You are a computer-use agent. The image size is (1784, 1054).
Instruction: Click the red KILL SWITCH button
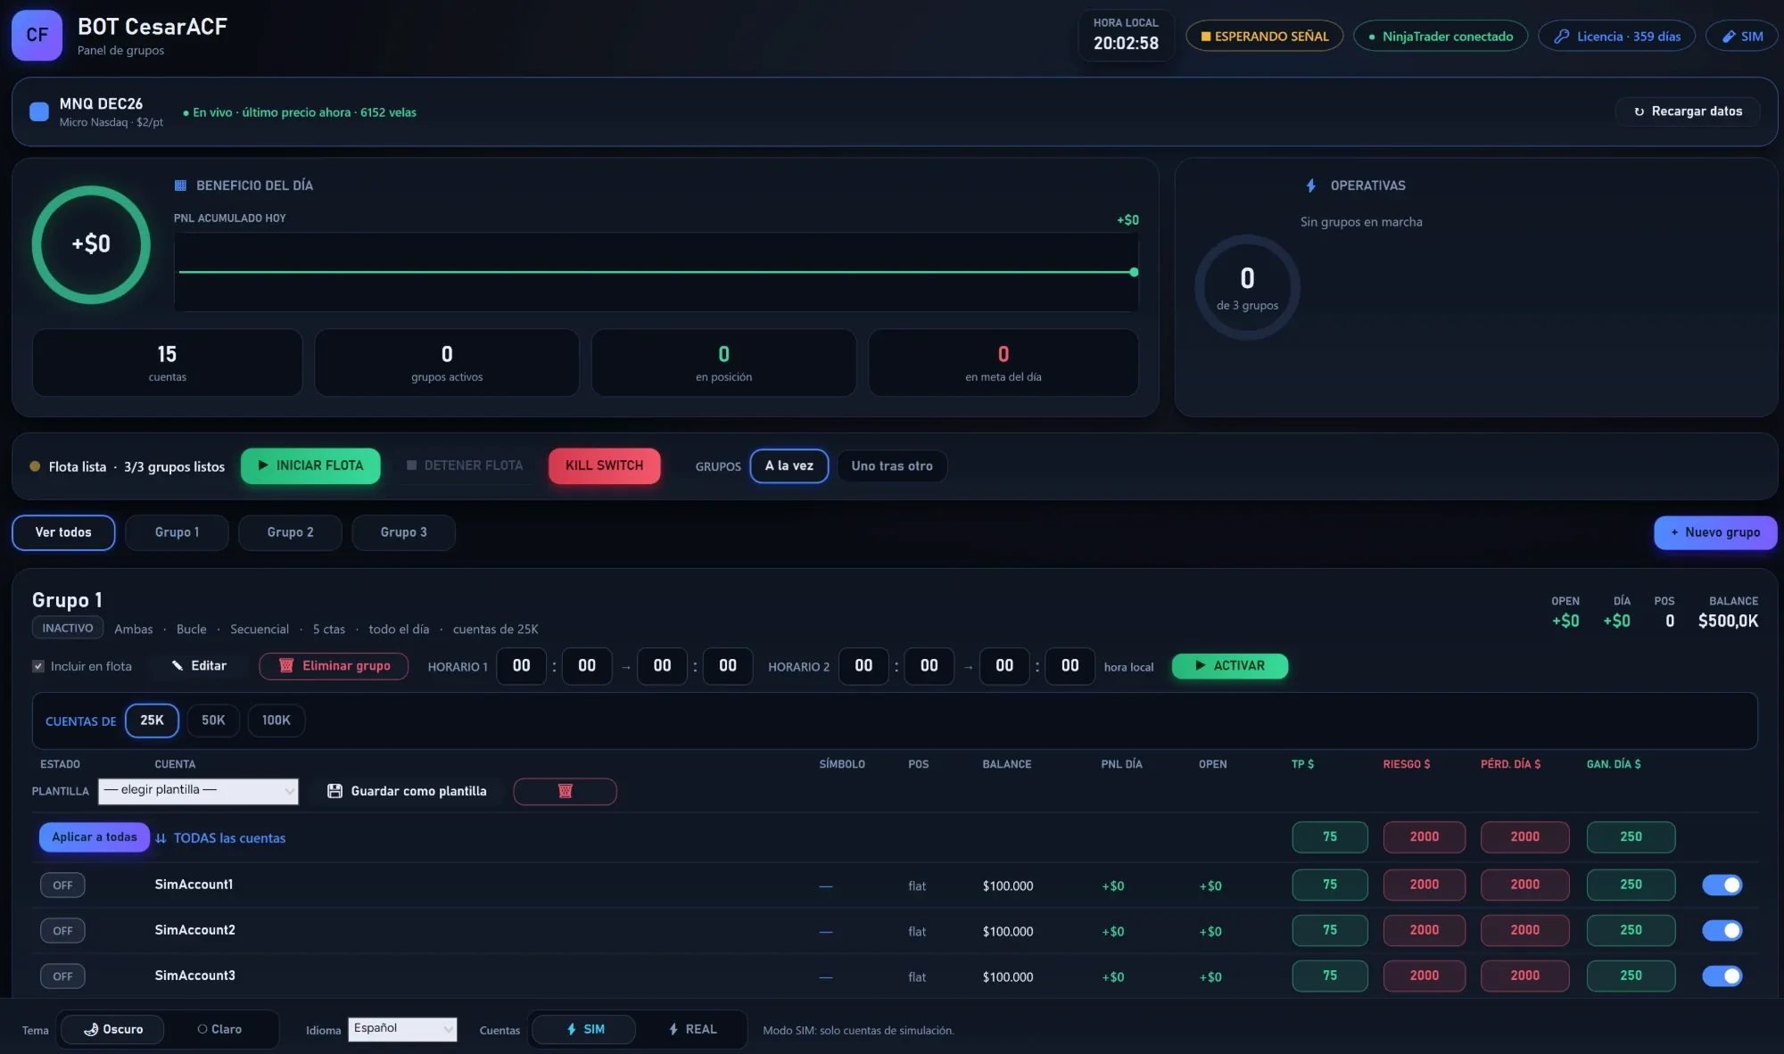click(604, 465)
